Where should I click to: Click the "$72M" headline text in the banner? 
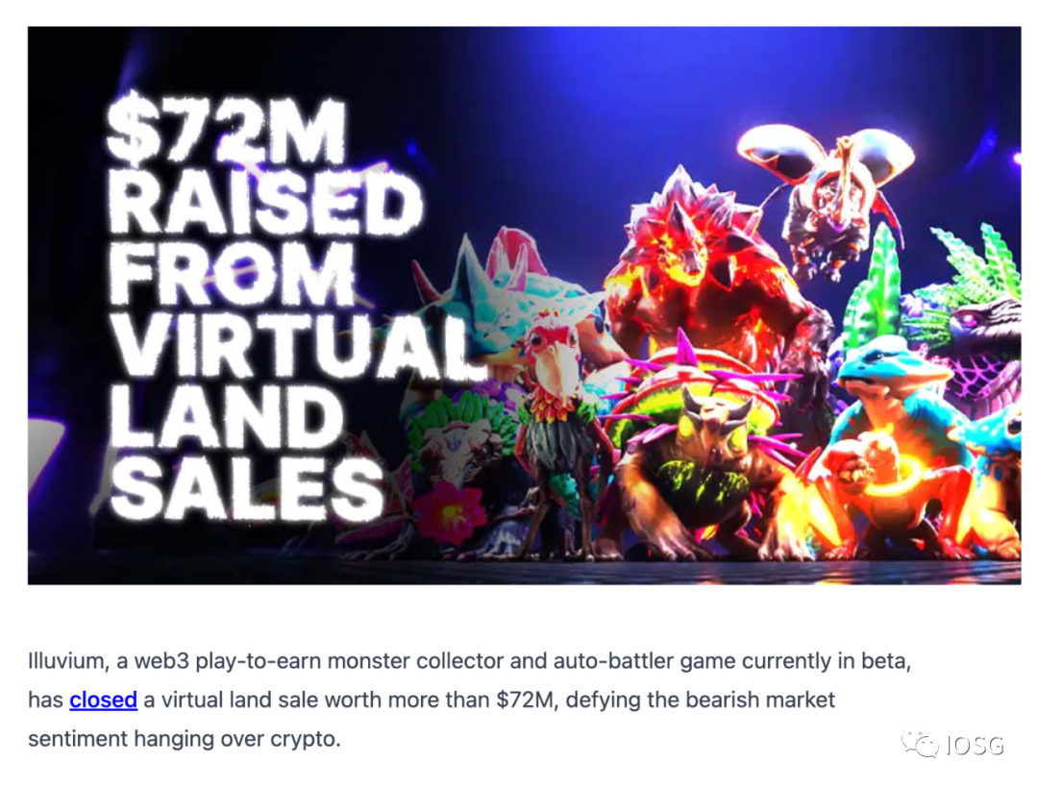coord(225,134)
